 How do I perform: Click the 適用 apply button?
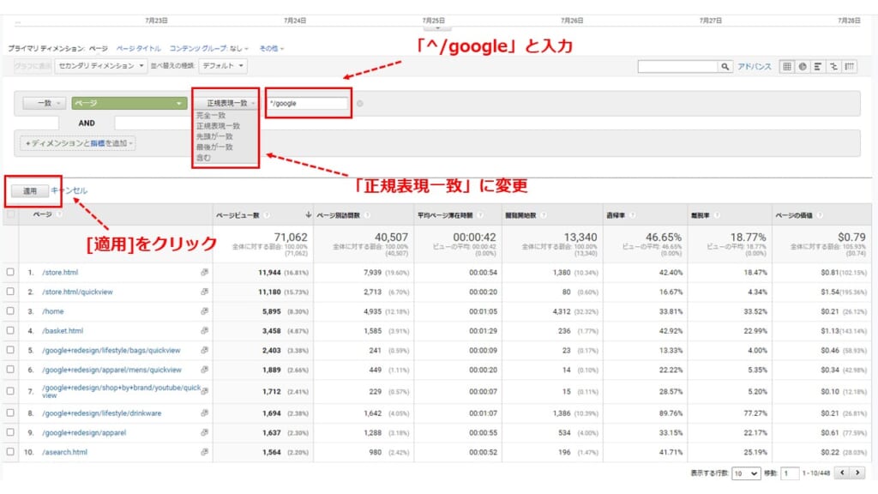coord(30,191)
